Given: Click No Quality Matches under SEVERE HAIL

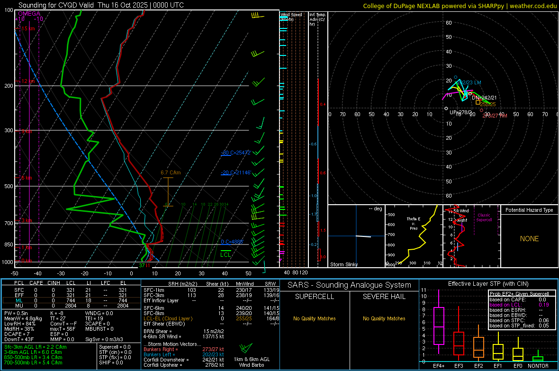Looking at the screenshot, I should (384, 318).
